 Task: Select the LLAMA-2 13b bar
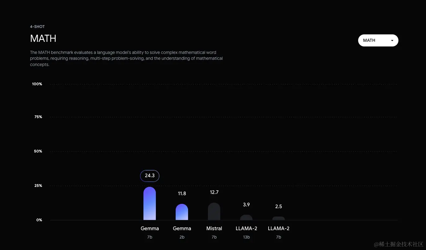coord(246,217)
